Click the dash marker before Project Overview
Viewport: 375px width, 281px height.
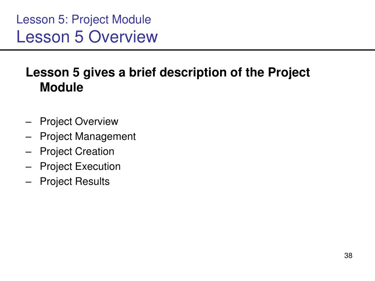[x=29, y=122]
